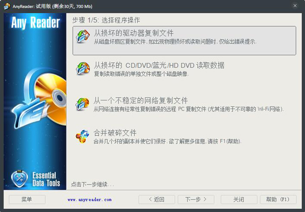The width and height of the screenshot is (305, 212).
Task: Click the Any Reader banner logo
Action: pyautogui.click(x=36, y=23)
